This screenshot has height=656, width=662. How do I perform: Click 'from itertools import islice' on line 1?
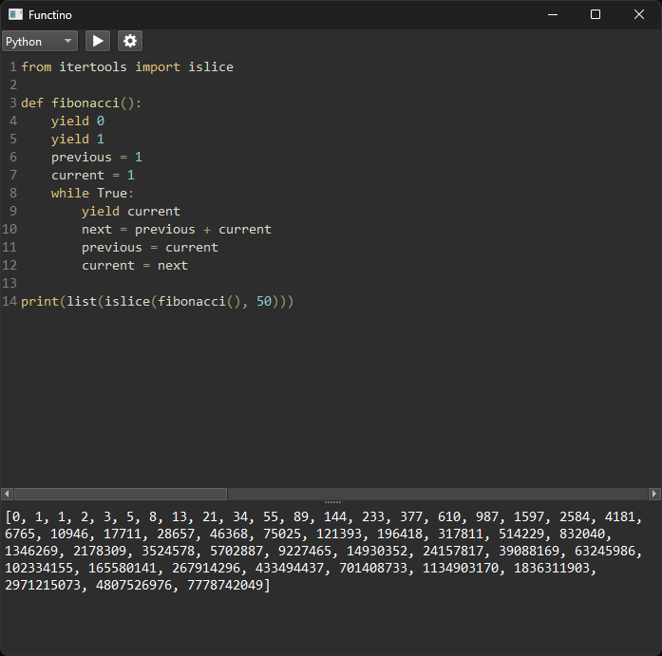point(127,67)
